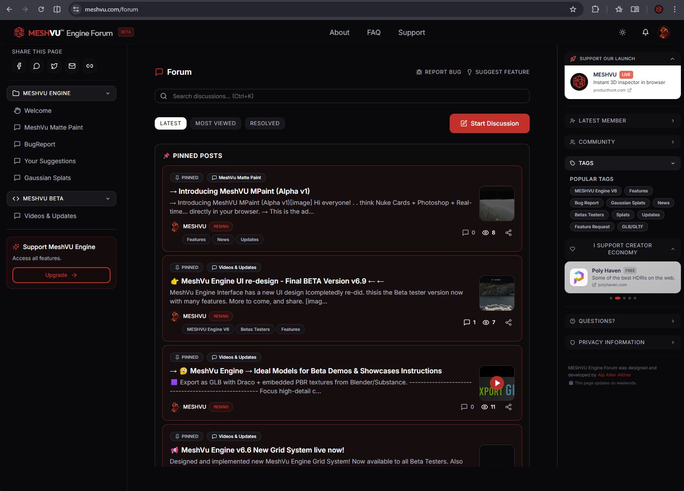Viewport: 684px width, 491px height.
Task: Click Start Discussion button
Action: click(489, 123)
